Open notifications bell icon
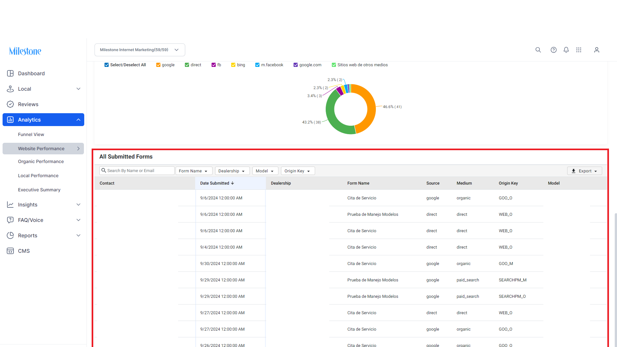 [566, 50]
